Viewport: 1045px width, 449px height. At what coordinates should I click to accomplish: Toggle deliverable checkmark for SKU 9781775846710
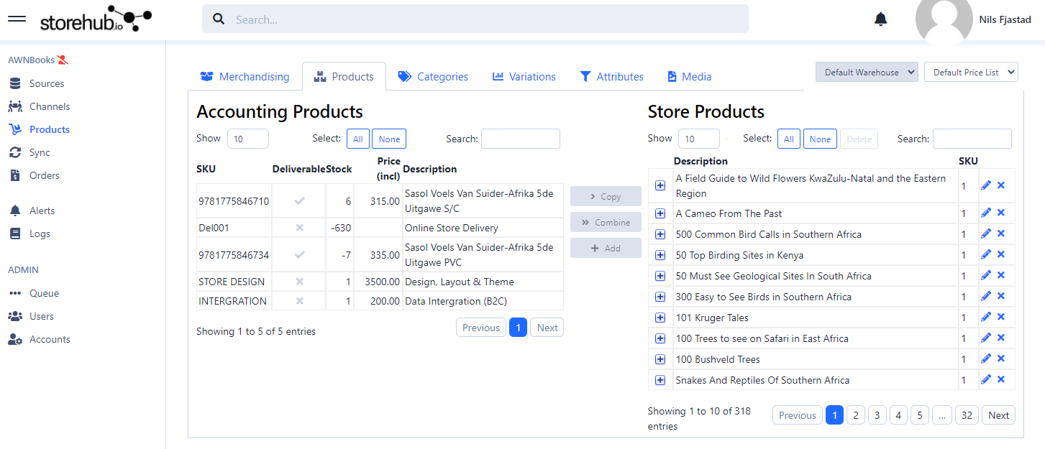(299, 201)
